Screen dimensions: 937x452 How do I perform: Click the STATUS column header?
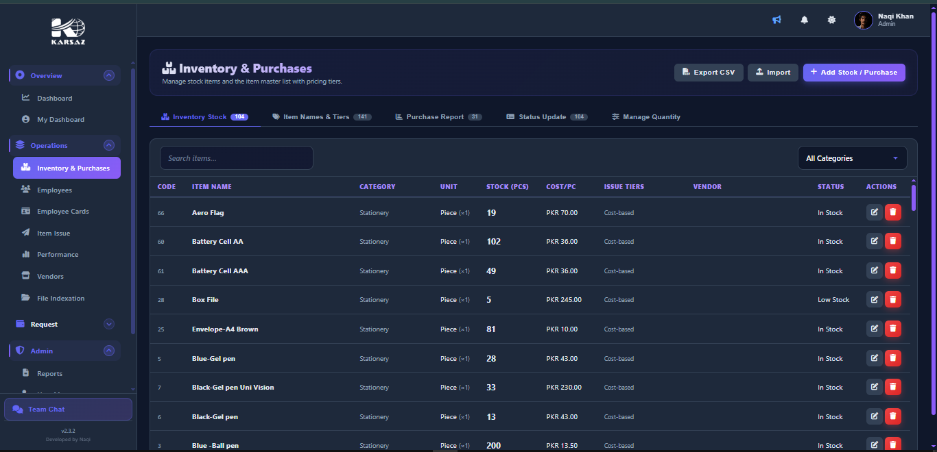click(x=831, y=186)
